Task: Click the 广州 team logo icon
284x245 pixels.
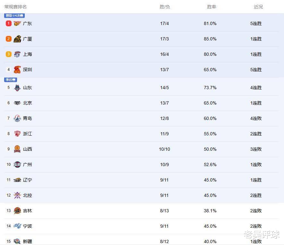Action: 17,165
